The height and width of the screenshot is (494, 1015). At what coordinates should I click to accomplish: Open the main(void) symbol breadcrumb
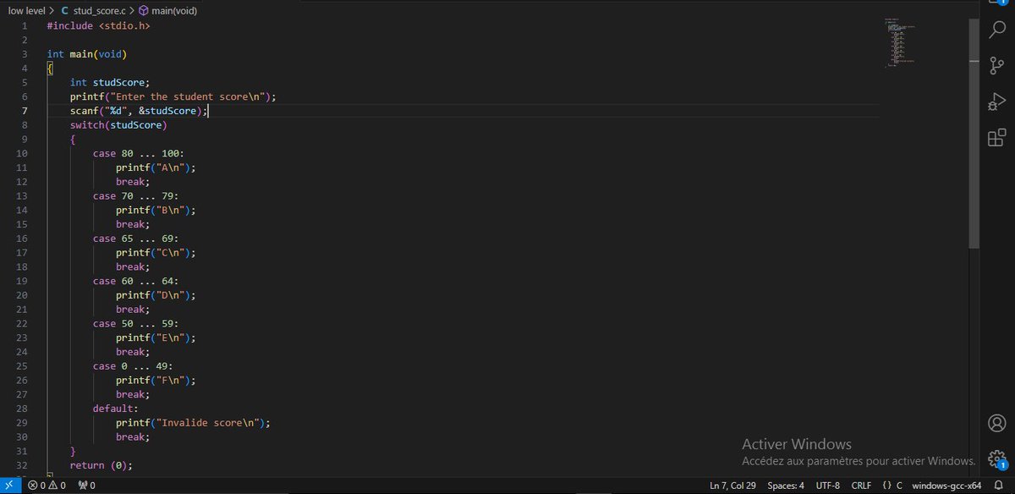point(171,11)
